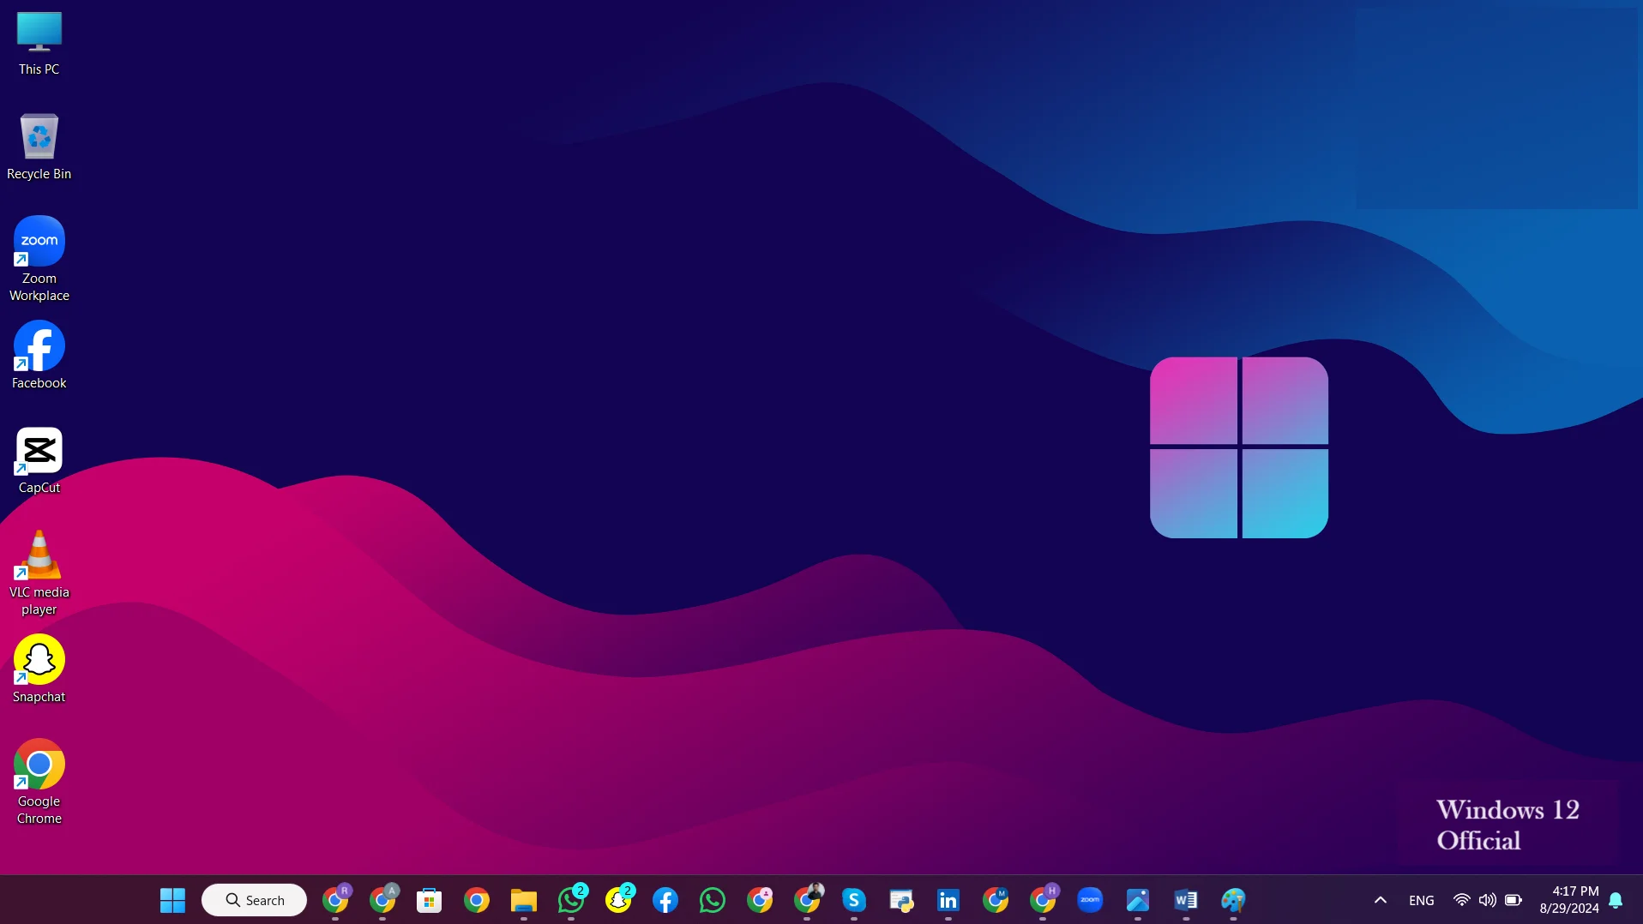Select the Google Chrome desktop shortcut
The width and height of the screenshot is (1643, 924).
coord(39,782)
